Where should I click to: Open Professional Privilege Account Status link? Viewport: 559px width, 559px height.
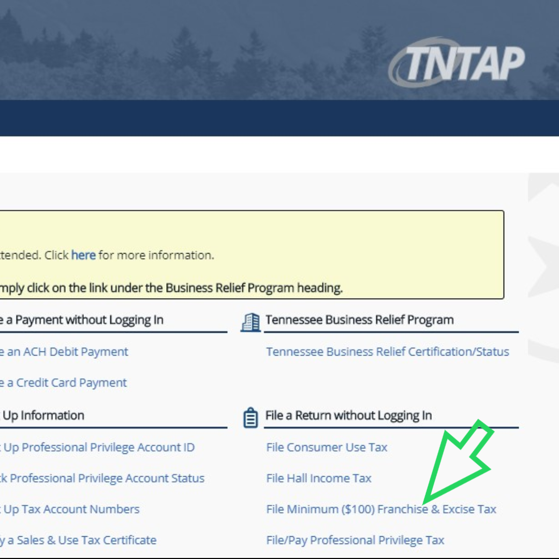(102, 478)
